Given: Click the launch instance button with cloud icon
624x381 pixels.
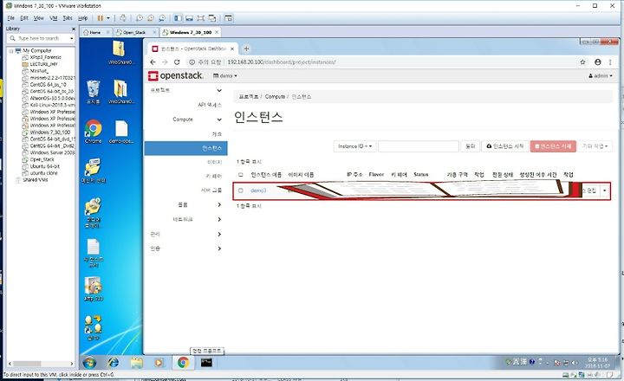Looking at the screenshot, I should [x=505, y=146].
